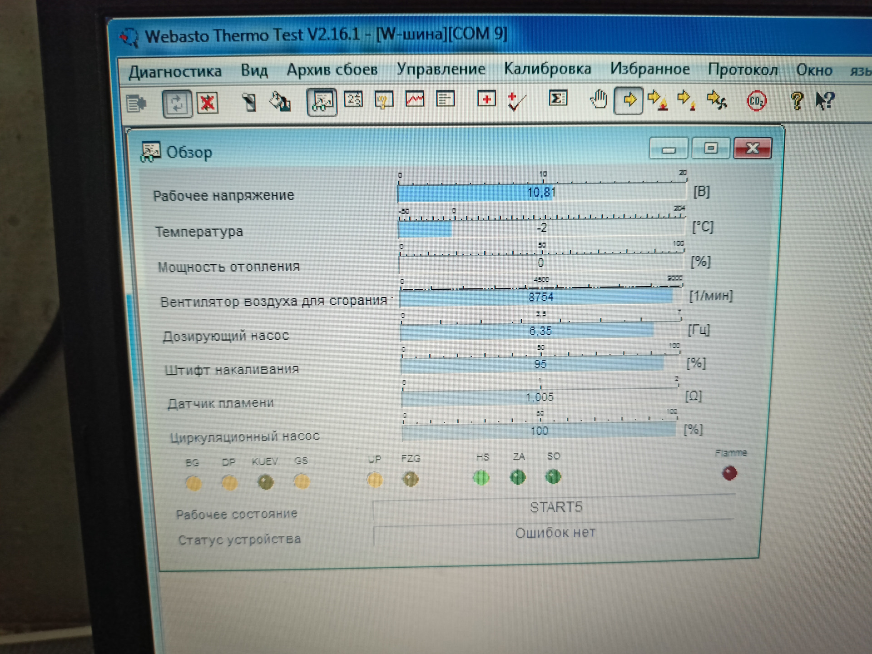872x654 pixels.
Task: Click the BG status indicator light
Action: pyautogui.click(x=193, y=483)
